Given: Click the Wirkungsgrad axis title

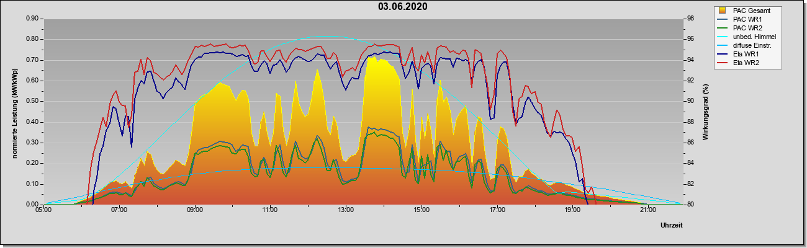Looking at the screenshot, I should [706, 112].
